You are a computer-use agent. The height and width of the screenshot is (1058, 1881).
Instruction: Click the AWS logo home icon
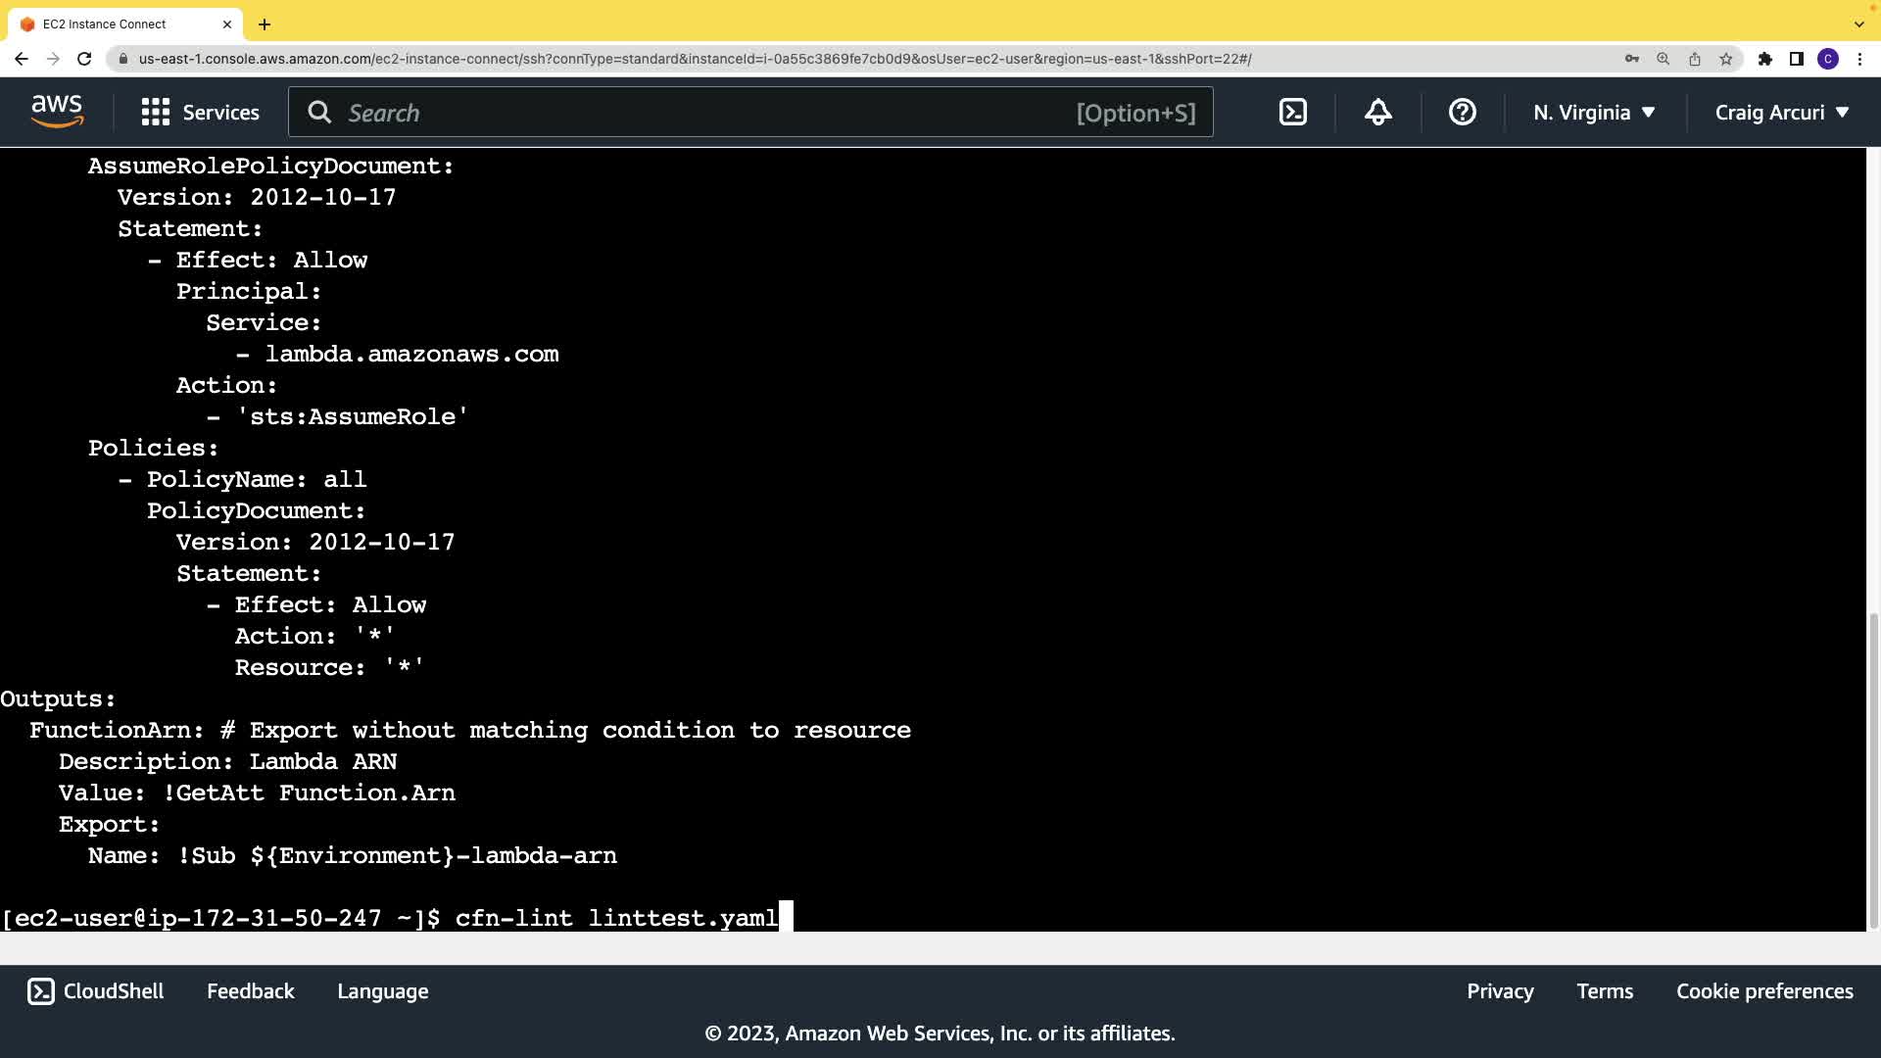coord(57,112)
